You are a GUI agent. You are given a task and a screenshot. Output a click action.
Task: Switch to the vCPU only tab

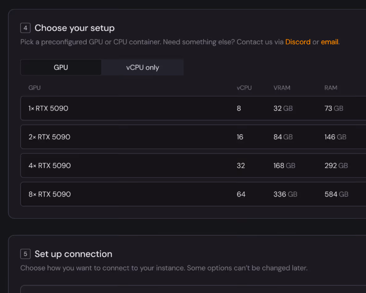coord(143,67)
